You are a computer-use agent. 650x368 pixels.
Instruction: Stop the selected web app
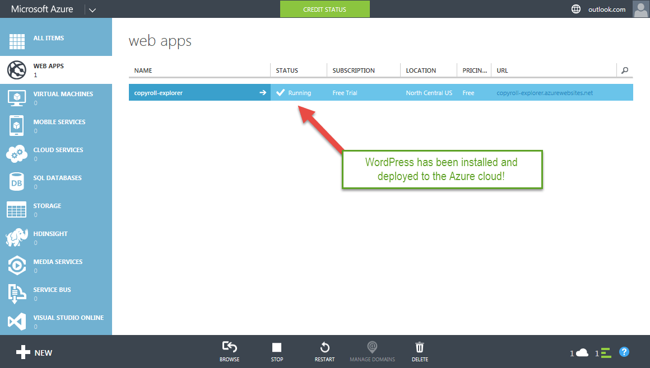[277, 347]
